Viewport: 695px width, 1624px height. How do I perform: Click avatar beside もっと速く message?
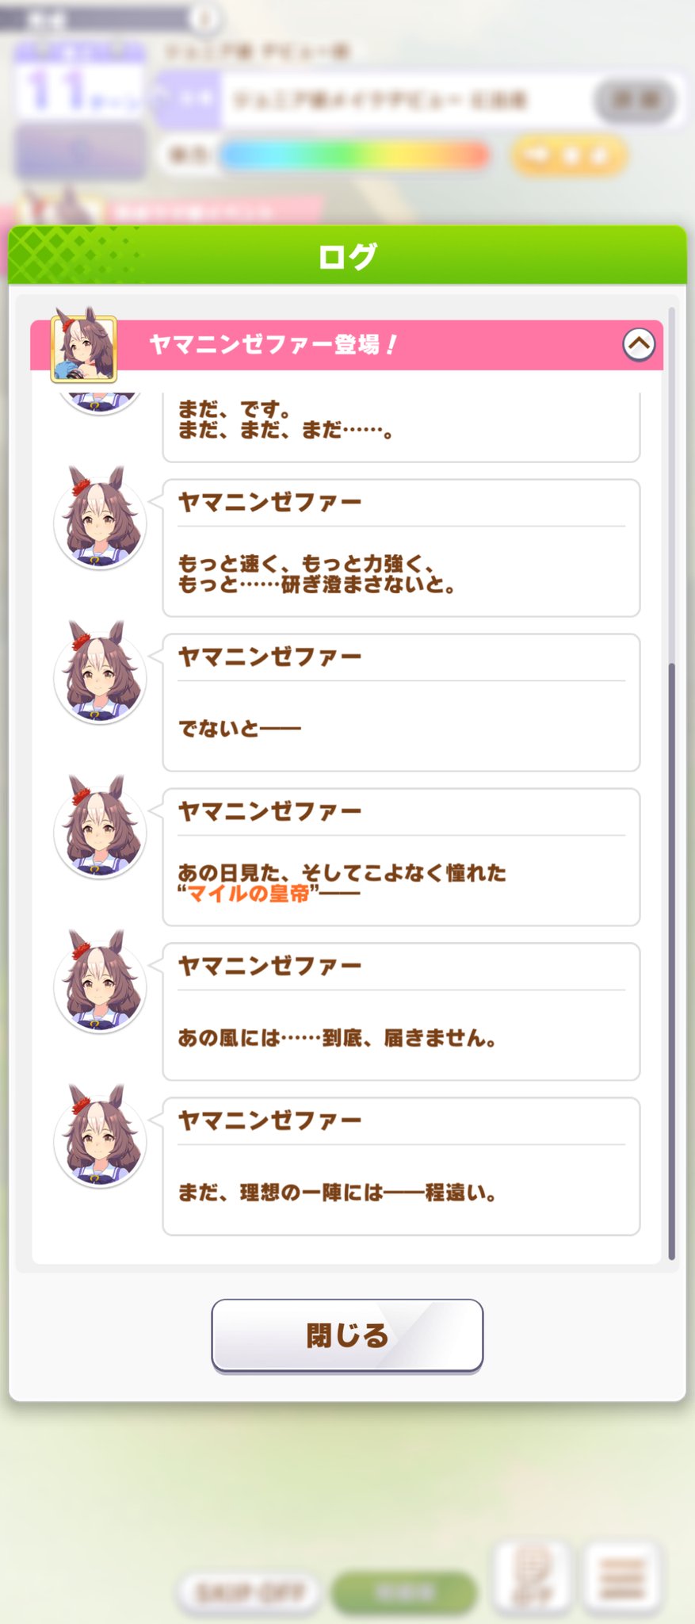click(100, 519)
